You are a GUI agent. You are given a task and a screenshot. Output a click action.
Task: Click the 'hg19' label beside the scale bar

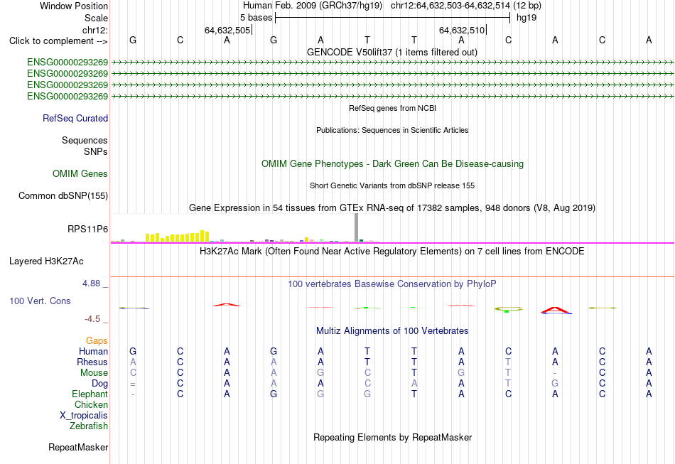point(526,18)
